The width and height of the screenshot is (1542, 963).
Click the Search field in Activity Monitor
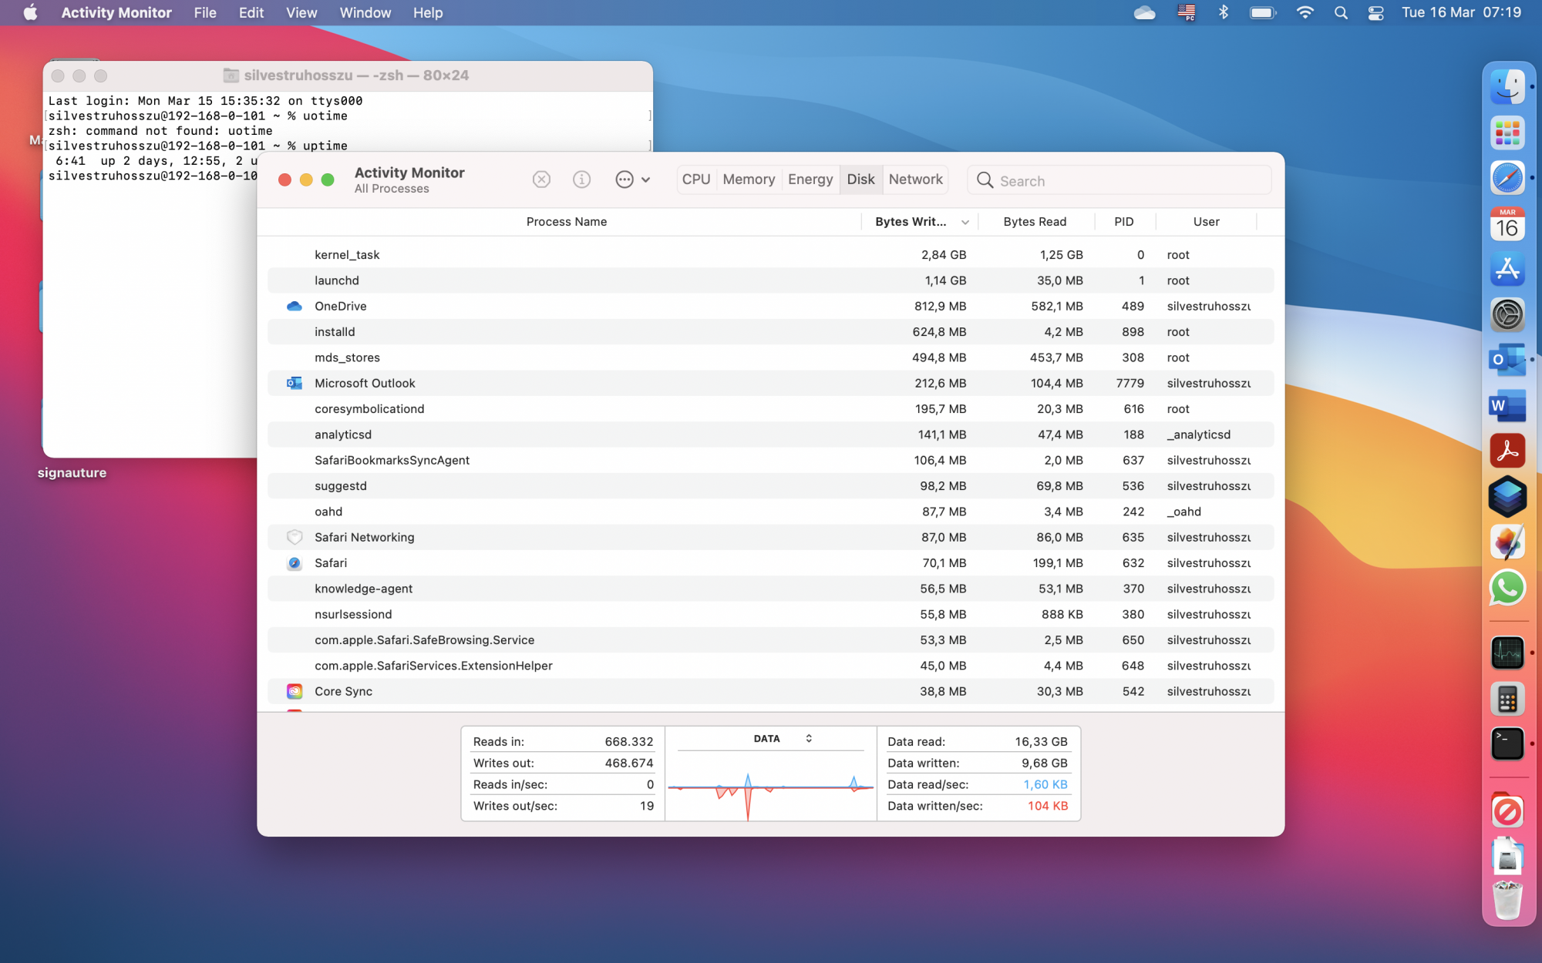pyautogui.click(x=1118, y=180)
